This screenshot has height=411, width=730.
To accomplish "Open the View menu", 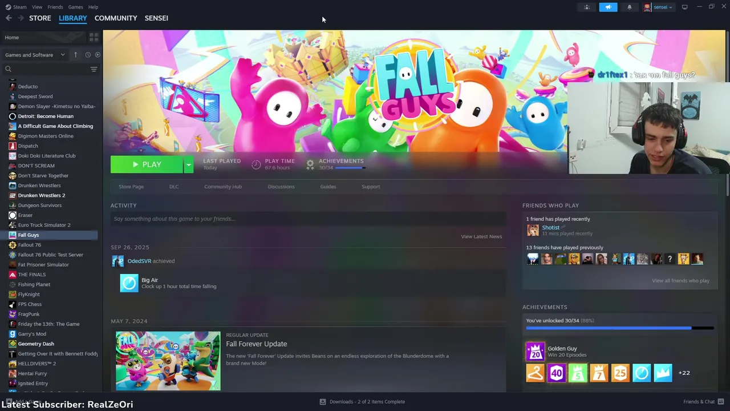I will click(37, 7).
